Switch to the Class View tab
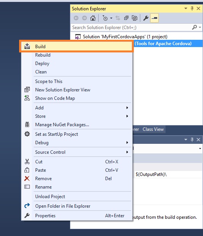The width and height of the screenshot is (203, 236). pos(153,129)
